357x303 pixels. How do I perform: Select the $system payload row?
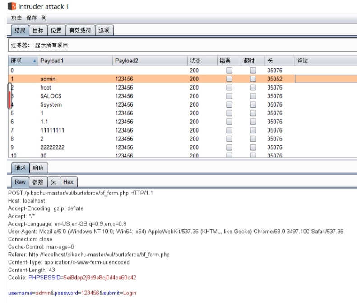[183, 104]
